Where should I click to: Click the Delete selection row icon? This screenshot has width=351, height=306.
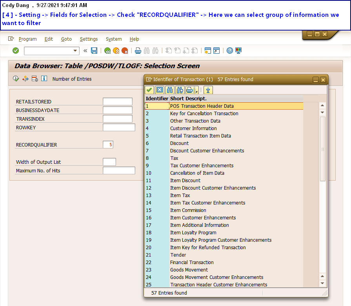pyautogui.click(x=35, y=79)
